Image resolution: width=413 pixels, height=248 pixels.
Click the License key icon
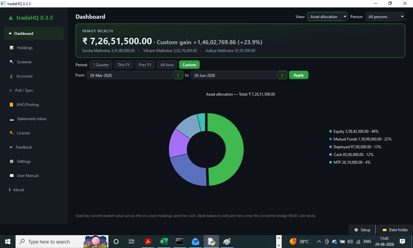point(12,133)
